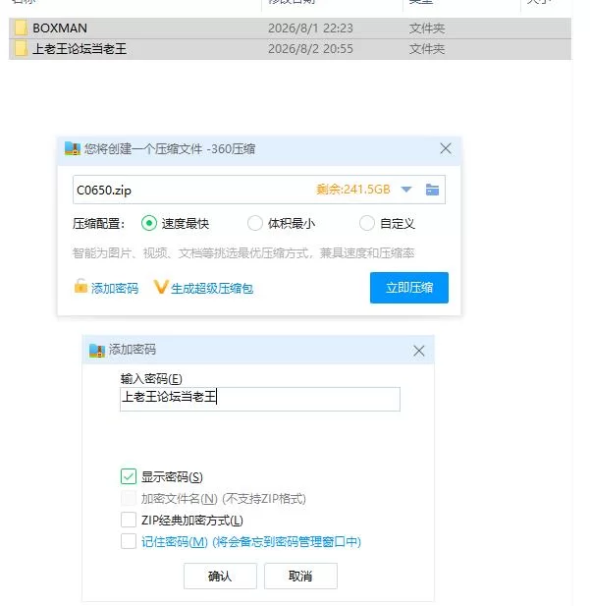Click the 记住密码(M) blue label text
The image size is (590, 606).
[251, 542]
